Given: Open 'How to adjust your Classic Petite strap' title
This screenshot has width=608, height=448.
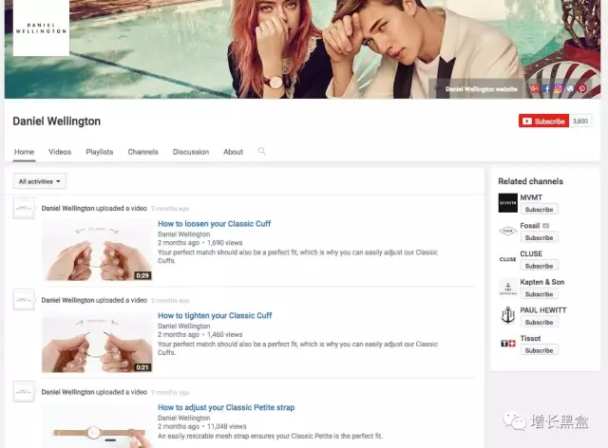Looking at the screenshot, I should (226, 407).
